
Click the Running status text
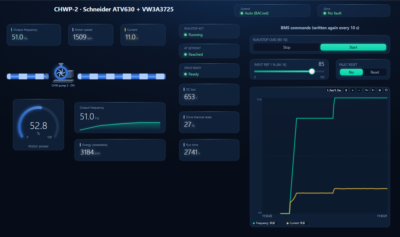pos(195,35)
